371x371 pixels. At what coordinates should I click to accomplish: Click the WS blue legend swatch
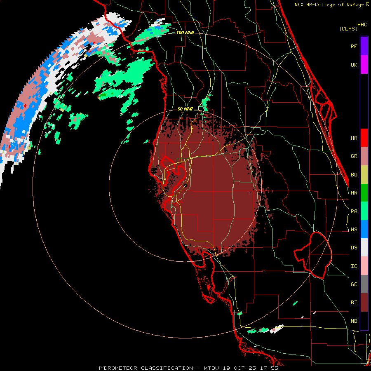click(364, 229)
